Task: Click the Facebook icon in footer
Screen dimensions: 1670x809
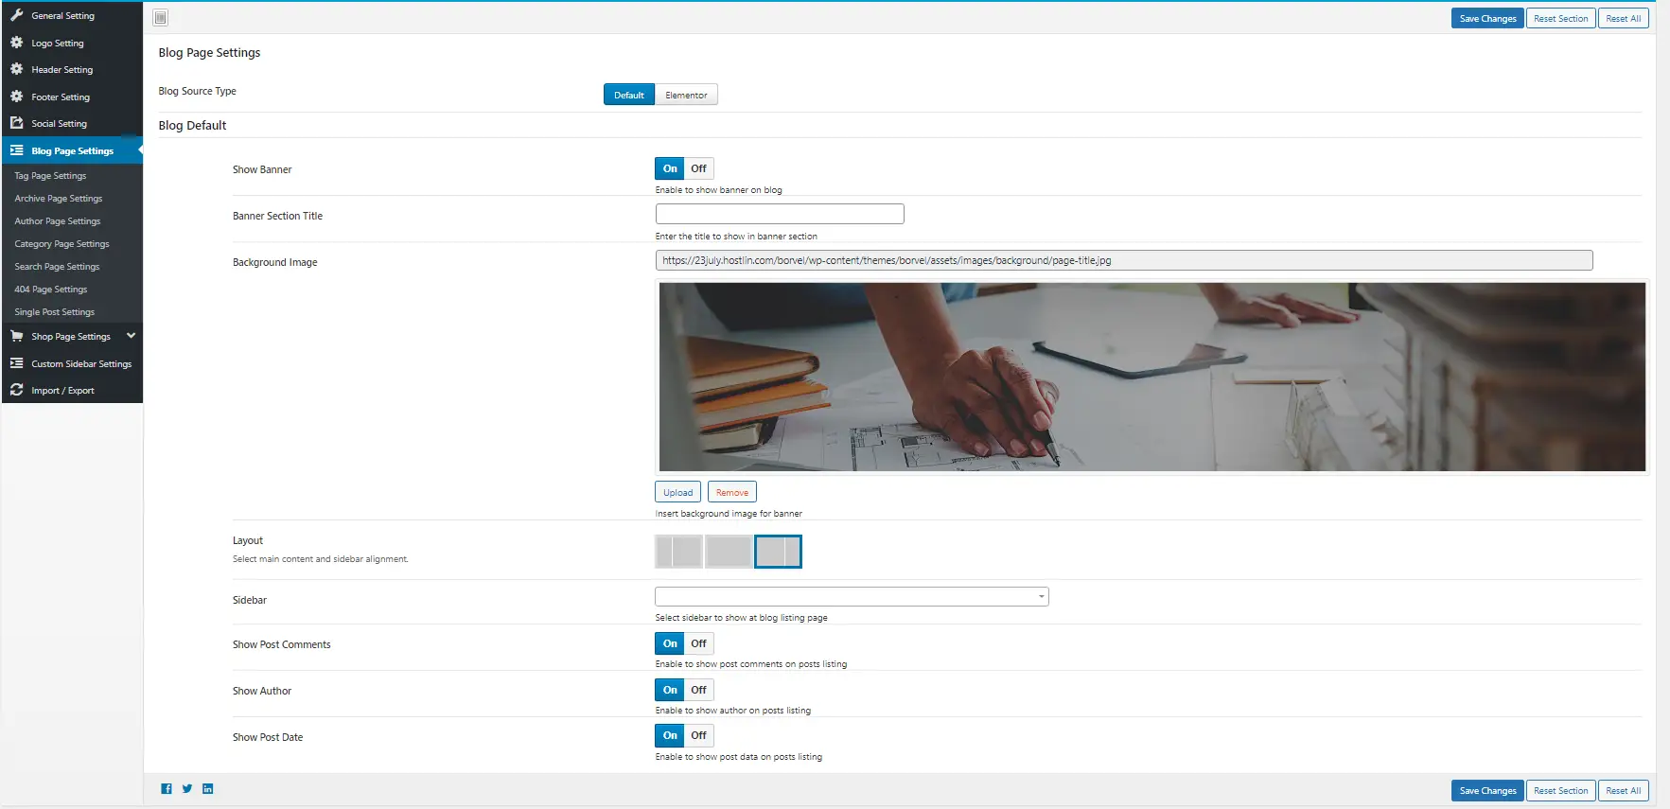Action: click(167, 789)
